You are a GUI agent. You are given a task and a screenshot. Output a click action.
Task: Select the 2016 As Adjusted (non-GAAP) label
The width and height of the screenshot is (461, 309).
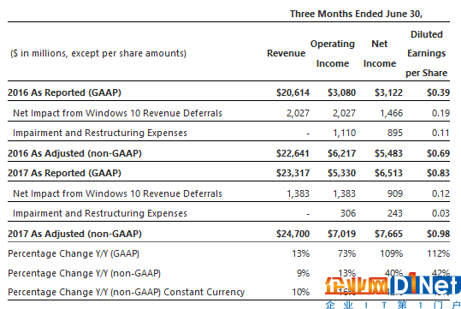coord(74,153)
